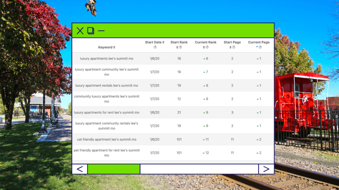Click the sort arrows under Current Rank
The image size is (339, 190).
tap(204, 47)
